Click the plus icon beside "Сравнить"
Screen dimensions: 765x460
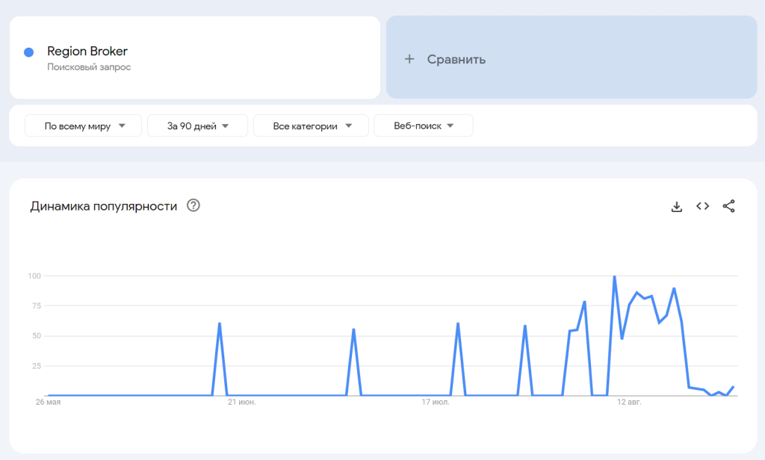(409, 59)
